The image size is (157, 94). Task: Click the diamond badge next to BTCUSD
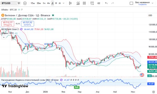tap(19, 3)
